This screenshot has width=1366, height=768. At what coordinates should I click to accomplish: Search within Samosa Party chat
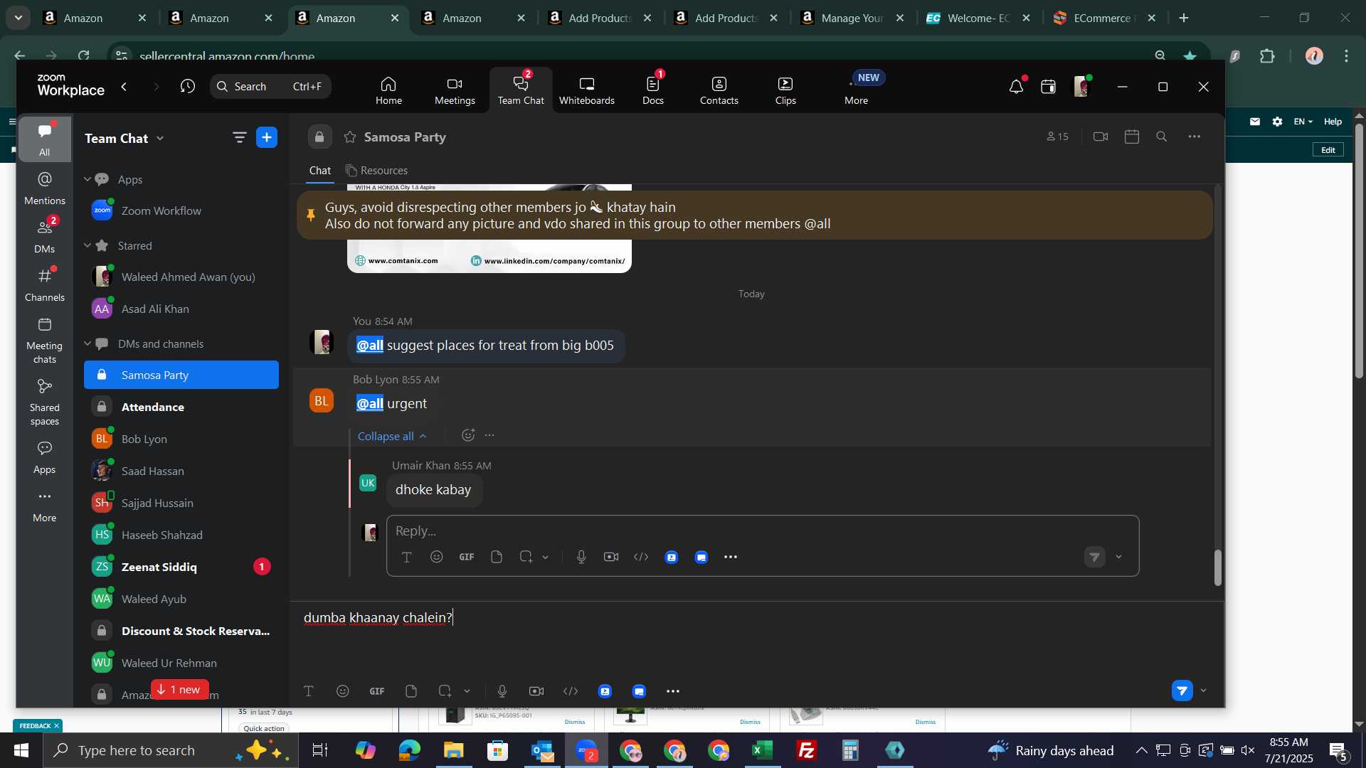(1162, 137)
